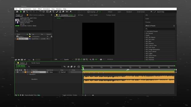
Task: Open the Animation menu
Action: [47, 9]
